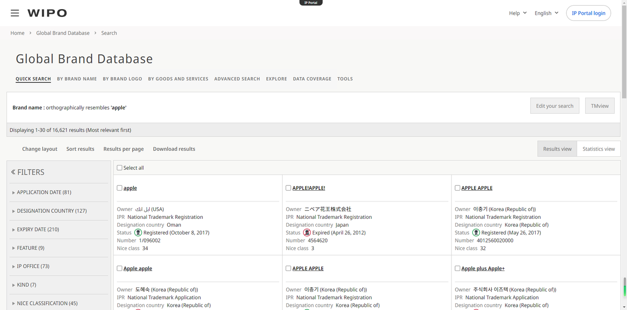Open the Change layout menu
The height and width of the screenshot is (310, 627).
pyautogui.click(x=40, y=149)
